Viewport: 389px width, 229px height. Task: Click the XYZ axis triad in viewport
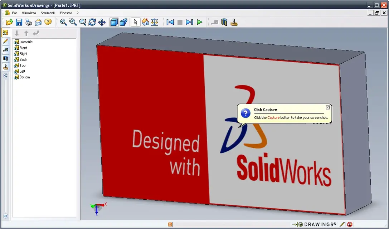(98, 208)
